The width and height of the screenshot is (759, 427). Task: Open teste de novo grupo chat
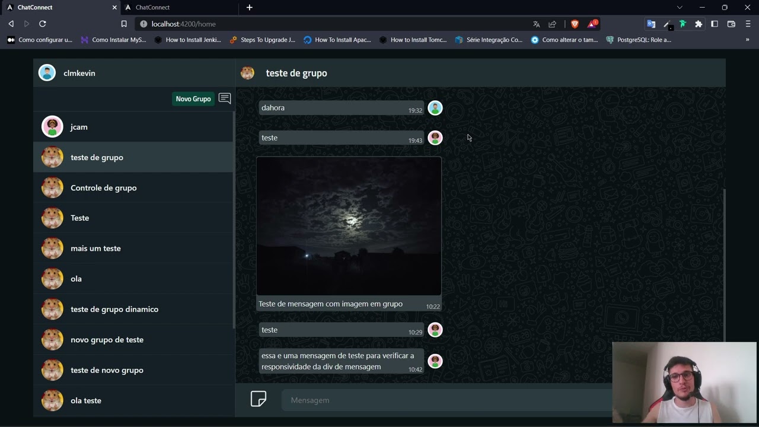134,370
